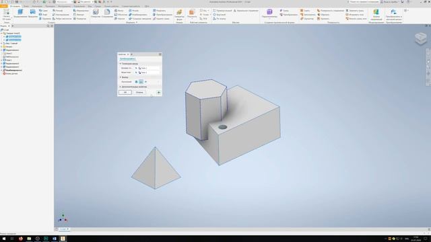The width and height of the screenshot is (431, 242).
Task: Click the Replace Face tool
Action: [x=355, y=11]
